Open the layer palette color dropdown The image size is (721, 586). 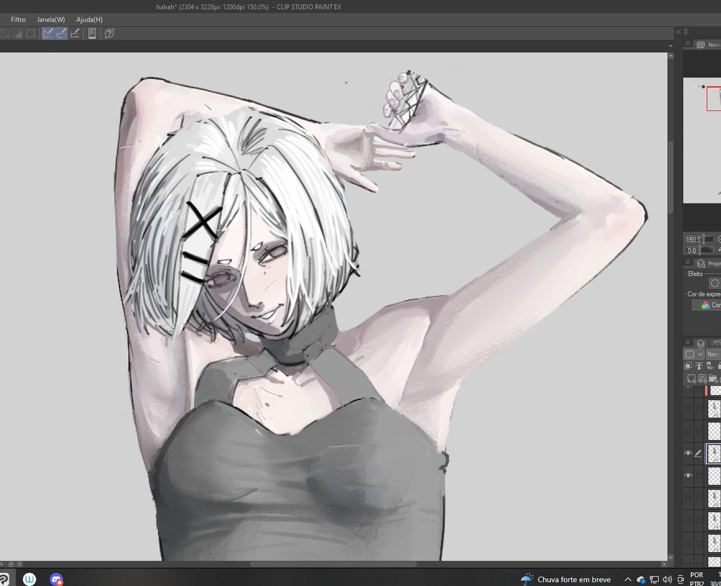(694, 354)
